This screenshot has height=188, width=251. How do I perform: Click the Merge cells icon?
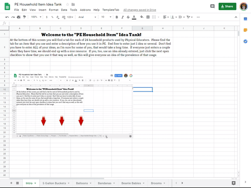coord(154,17)
